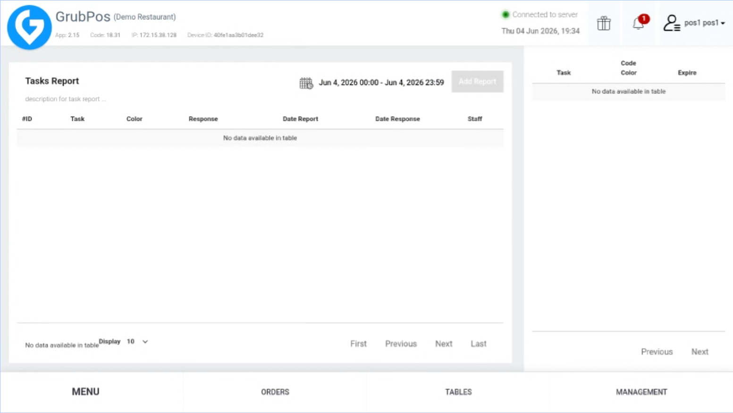Click the green connection status indicator
The image size is (733, 413).
pyautogui.click(x=506, y=15)
